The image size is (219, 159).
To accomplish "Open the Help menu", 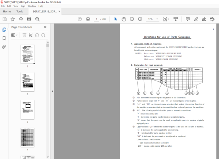I will pyautogui.click(x=41, y=6).
